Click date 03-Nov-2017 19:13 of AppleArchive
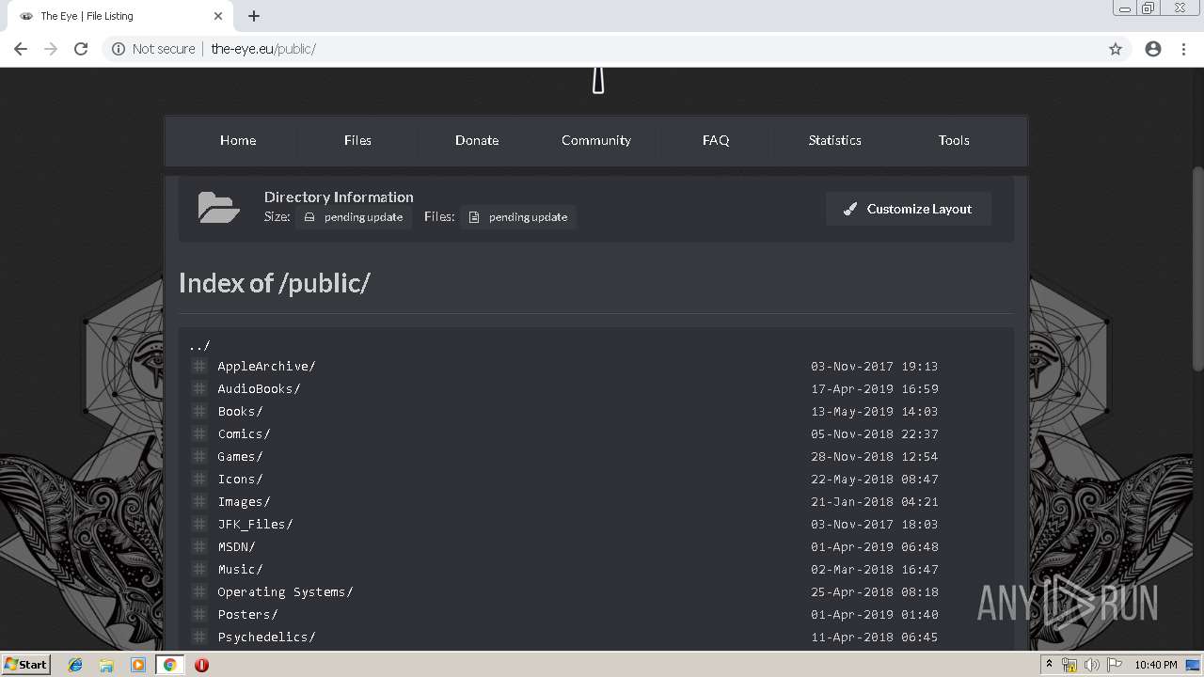This screenshot has height=677, width=1204. coord(875,366)
